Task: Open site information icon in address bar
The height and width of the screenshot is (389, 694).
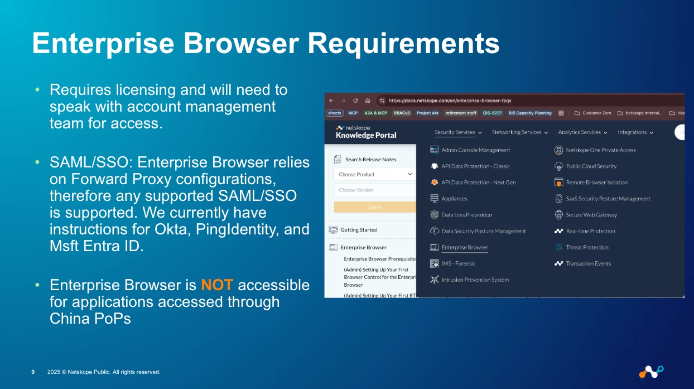Action: (x=382, y=100)
